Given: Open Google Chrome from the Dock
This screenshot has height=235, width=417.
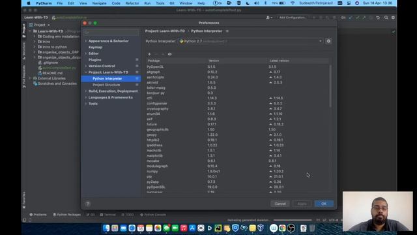Looking at the screenshot, I should point(282,228).
